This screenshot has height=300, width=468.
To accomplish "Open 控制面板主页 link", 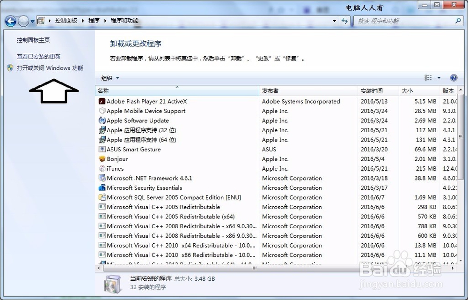I will coord(33,40).
